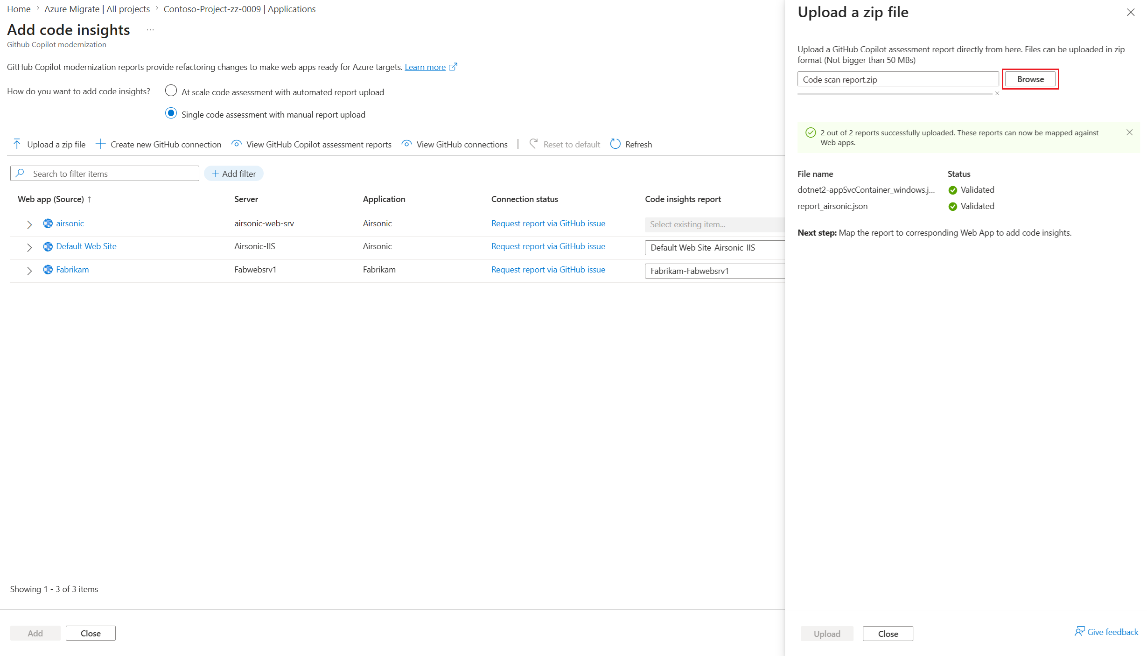The height and width of the screenshot is (656, 1147).
Task: Click the Upload a zip file toolbar button
Action: (x=49, y=144)
